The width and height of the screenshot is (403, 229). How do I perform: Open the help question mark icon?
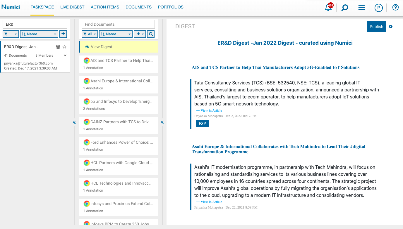(395, 7)
